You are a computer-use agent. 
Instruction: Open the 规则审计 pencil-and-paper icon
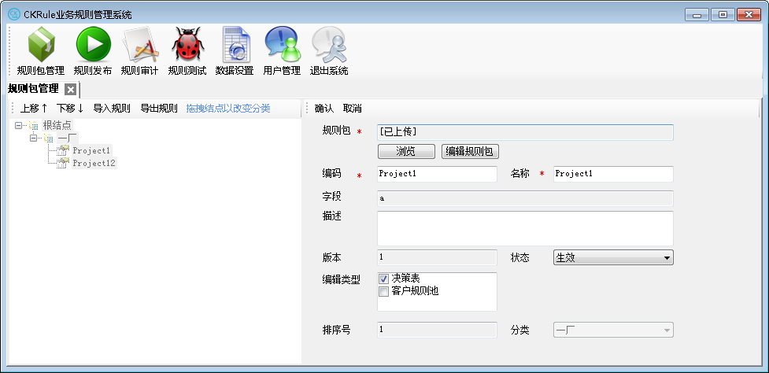(140, 45)
